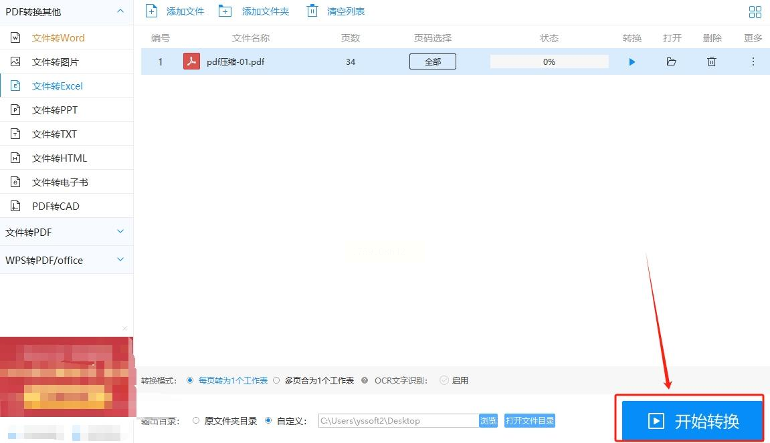Enable OCR文字识别 启用 checkbox
The image size is (770, 443).
point(444,380)
